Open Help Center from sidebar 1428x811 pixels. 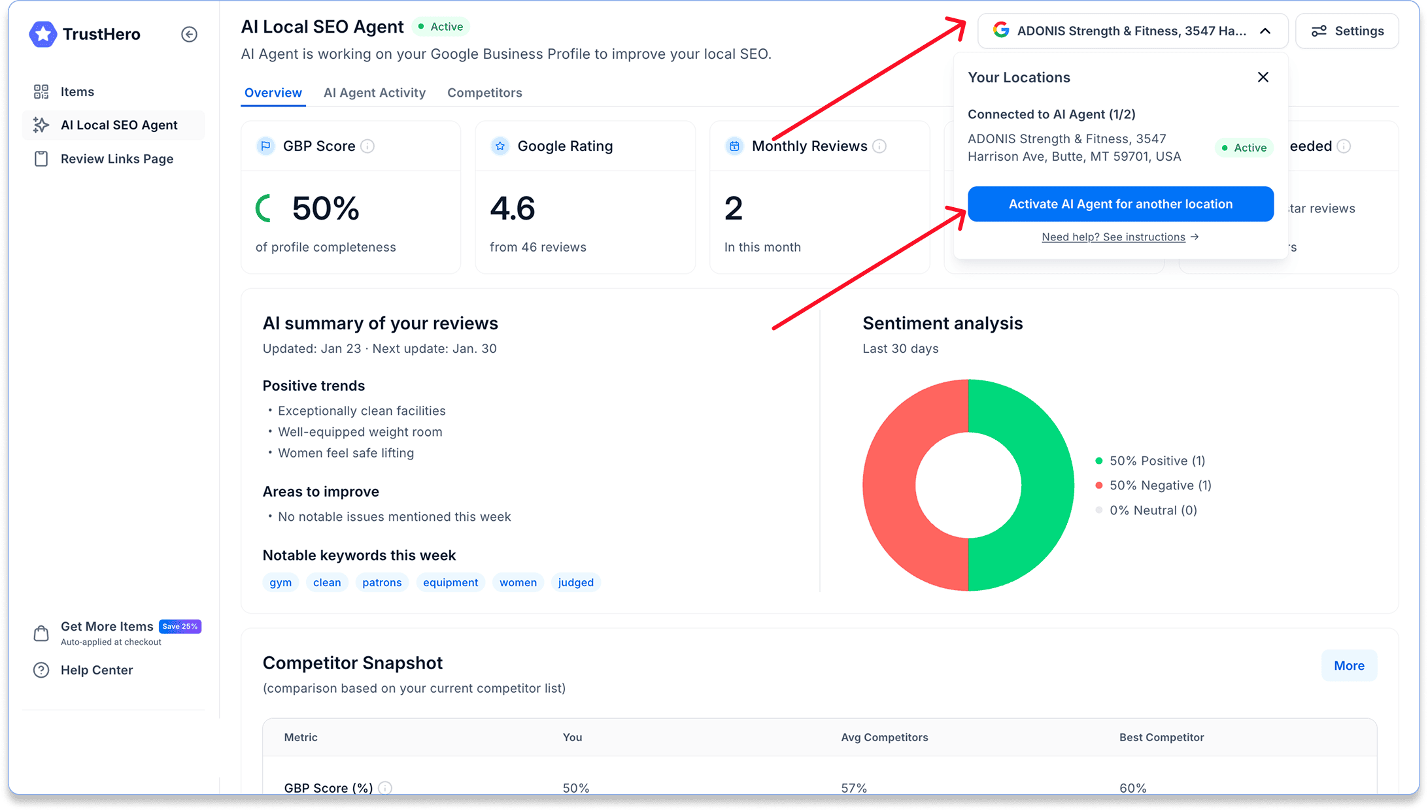(x=96, y=670)
